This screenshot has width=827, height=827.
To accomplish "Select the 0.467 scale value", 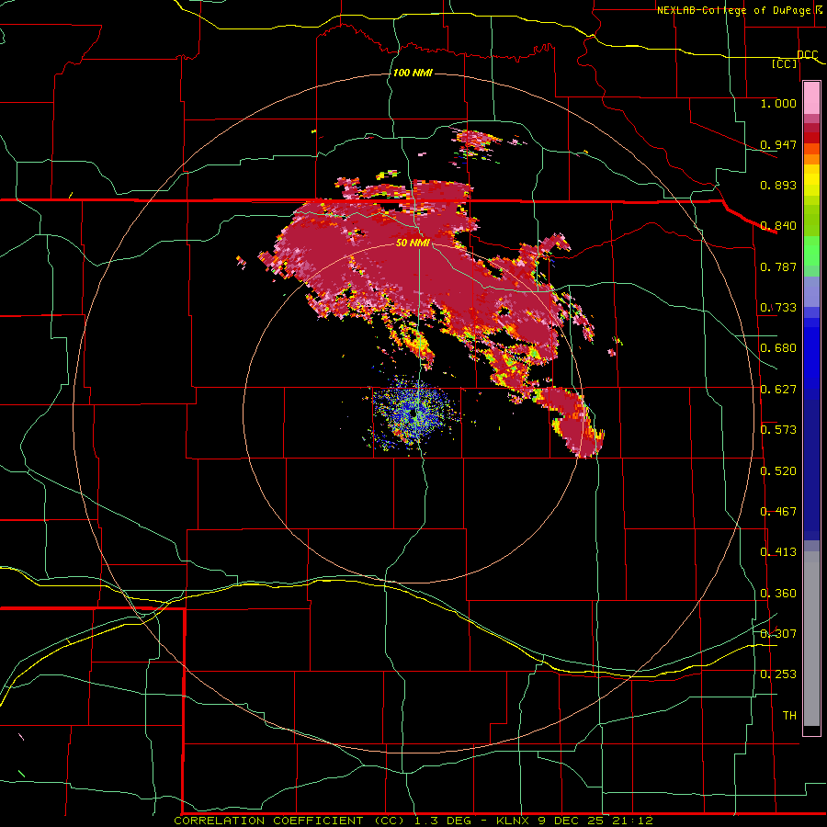I will (x=778, y=512).
